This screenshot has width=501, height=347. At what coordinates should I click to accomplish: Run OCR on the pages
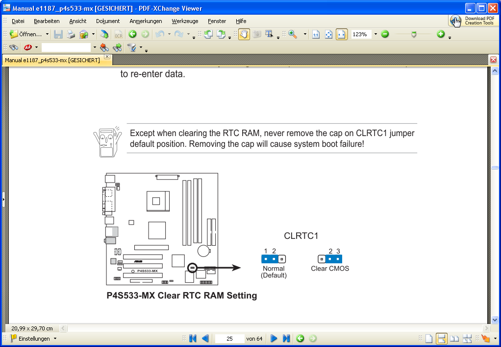pyautogui.click(x=119, y=34)
